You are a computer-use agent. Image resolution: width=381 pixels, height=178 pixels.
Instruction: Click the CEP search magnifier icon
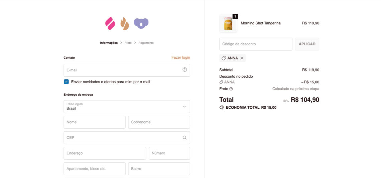(185, 138)
